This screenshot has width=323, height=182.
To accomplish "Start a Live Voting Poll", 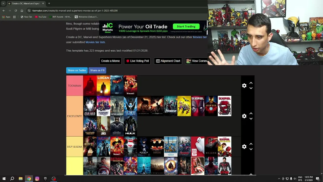I will coord(137,61).
